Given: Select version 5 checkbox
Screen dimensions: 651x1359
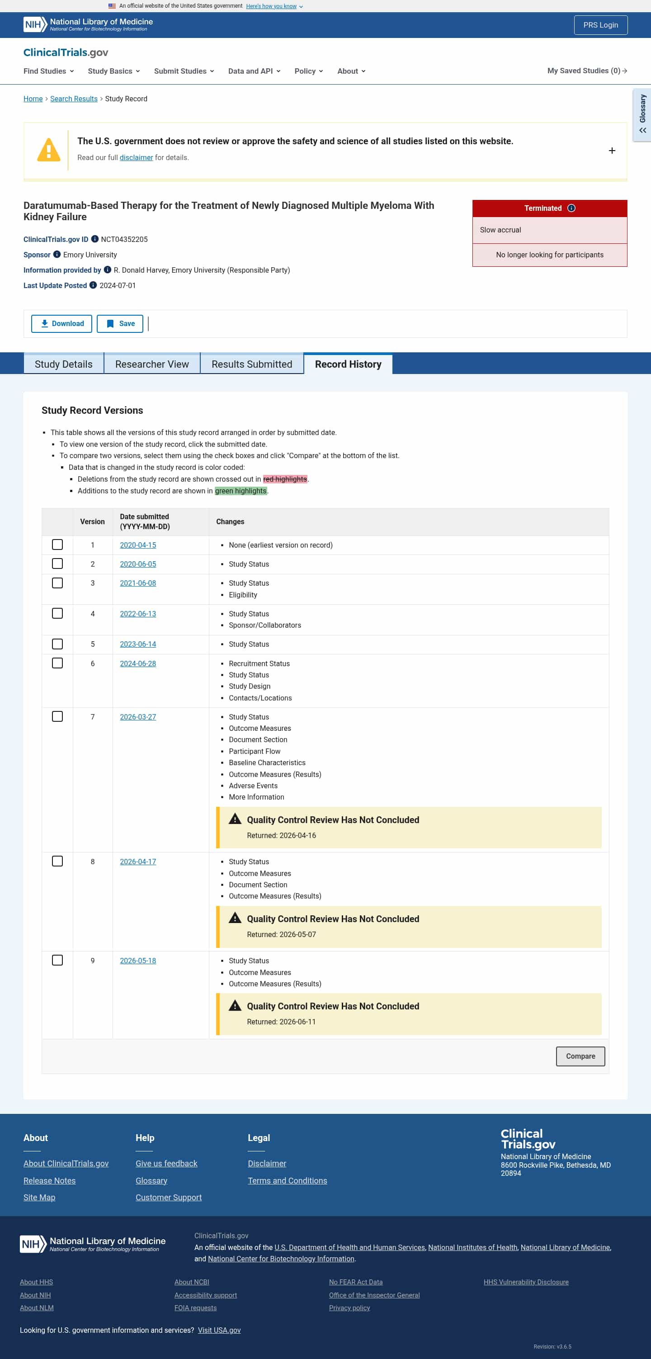Looking at the screenshot, I should point(57,644).
